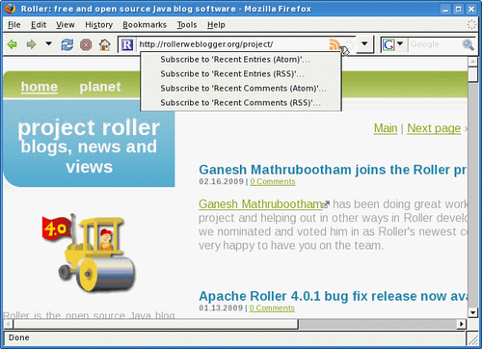The height and width of the screenshot is (349, 482).
Task: Click the 01.13.2009 post date text
Action: [x=221, y=308]
